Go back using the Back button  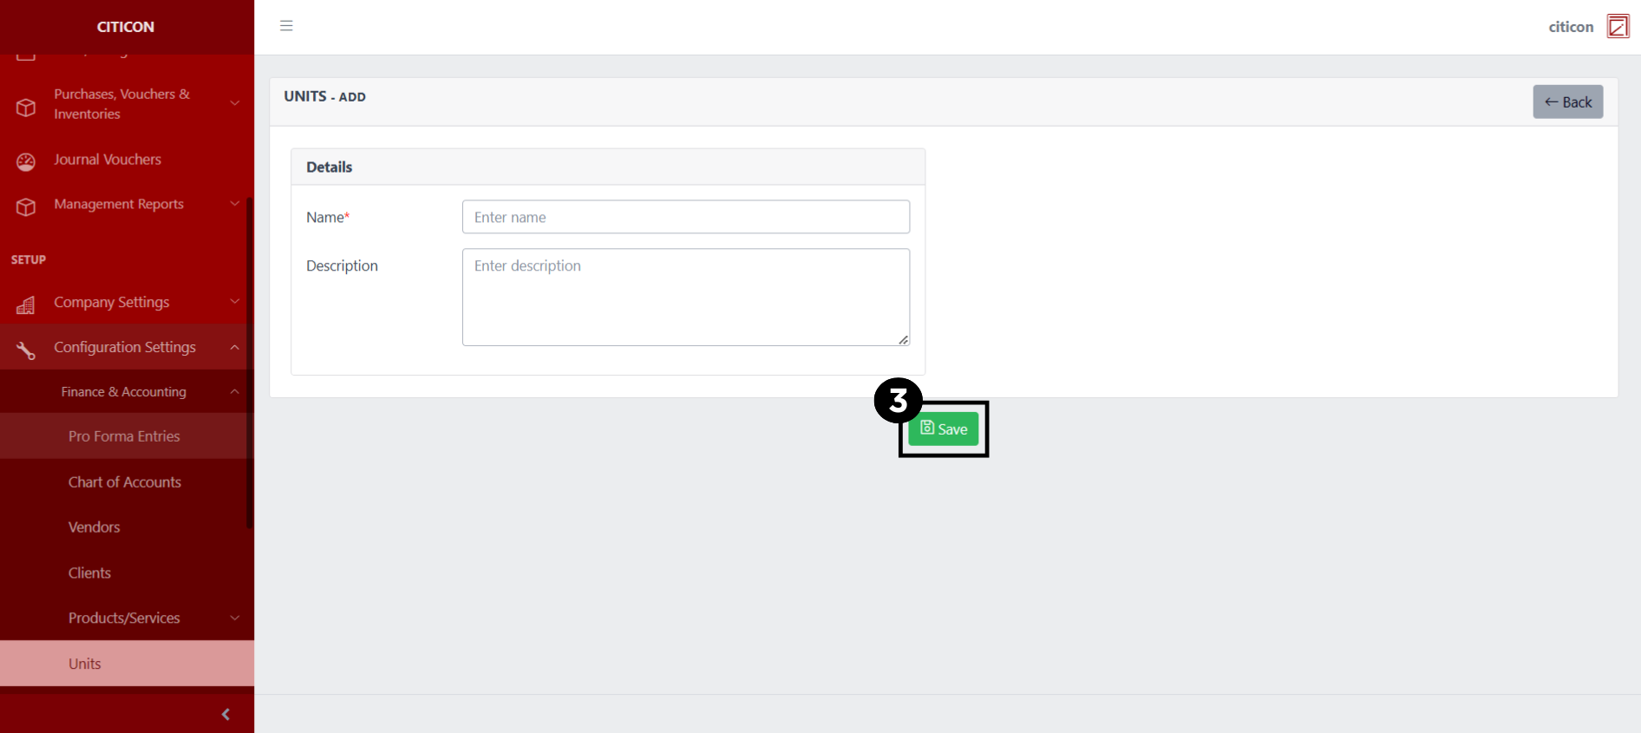pyautogui.click(x=1567, y=101)
